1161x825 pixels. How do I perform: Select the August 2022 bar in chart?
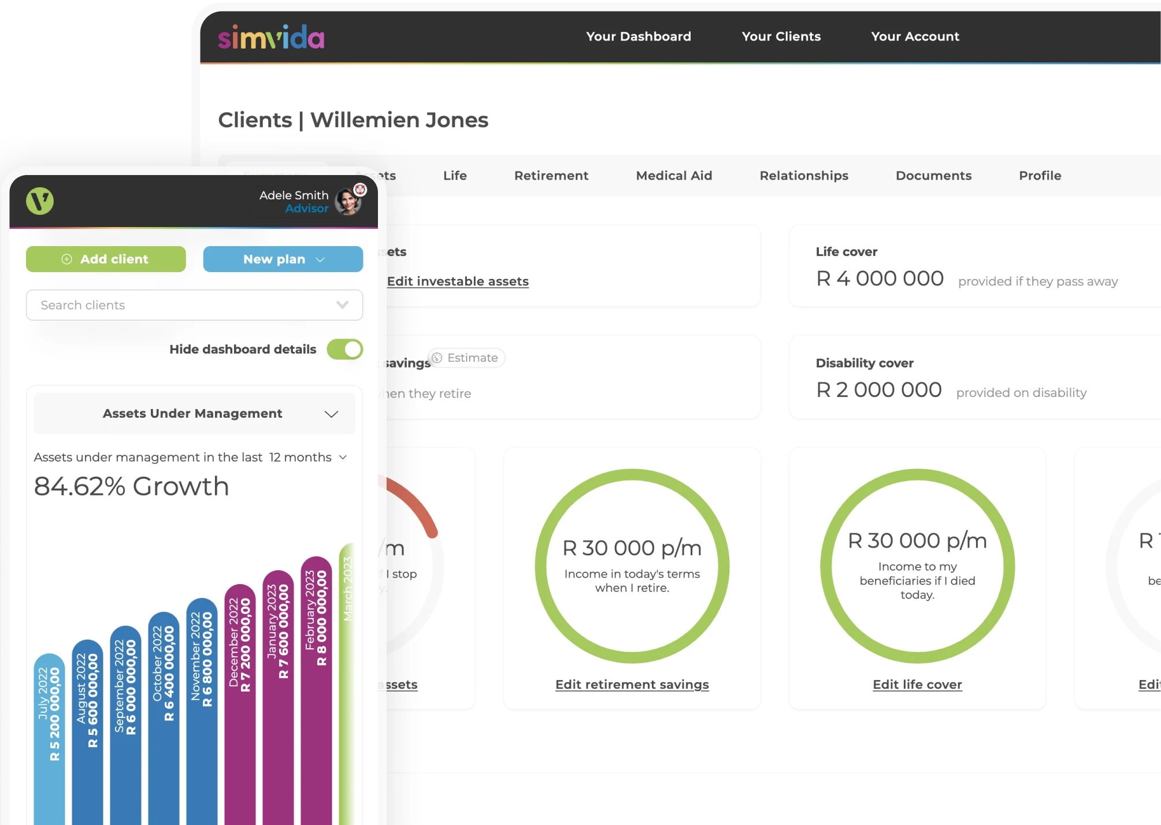click(x=87, y=732)
